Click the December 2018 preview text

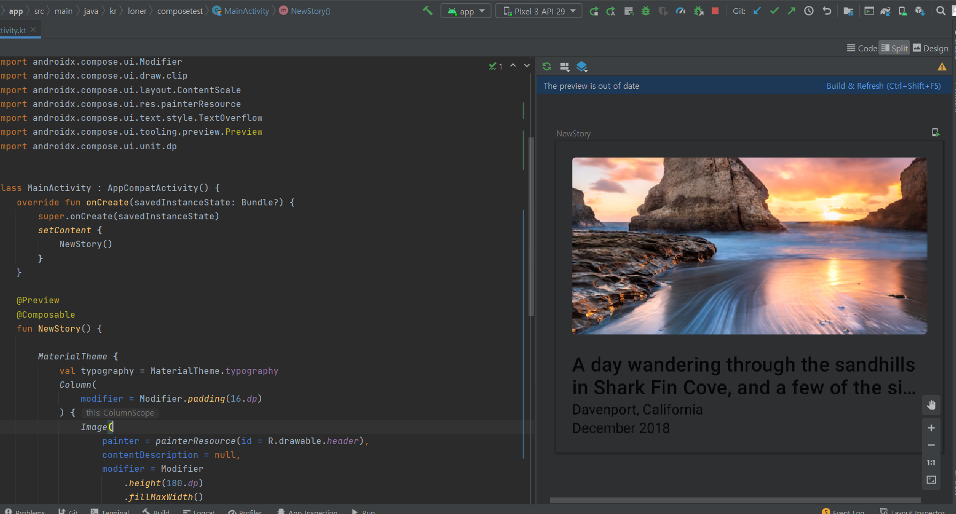click(x=621, y=428)
